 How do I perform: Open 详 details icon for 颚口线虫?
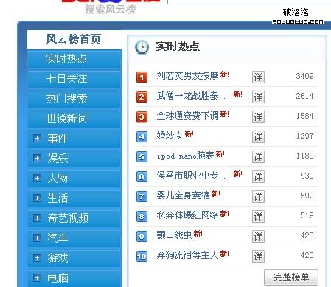pos(258,237)
